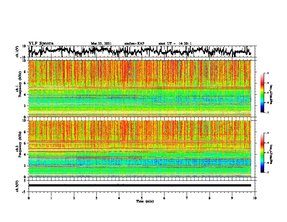The image size is (287, 222).
Task: Click time axis tick label 5
Action: point(142,198)
